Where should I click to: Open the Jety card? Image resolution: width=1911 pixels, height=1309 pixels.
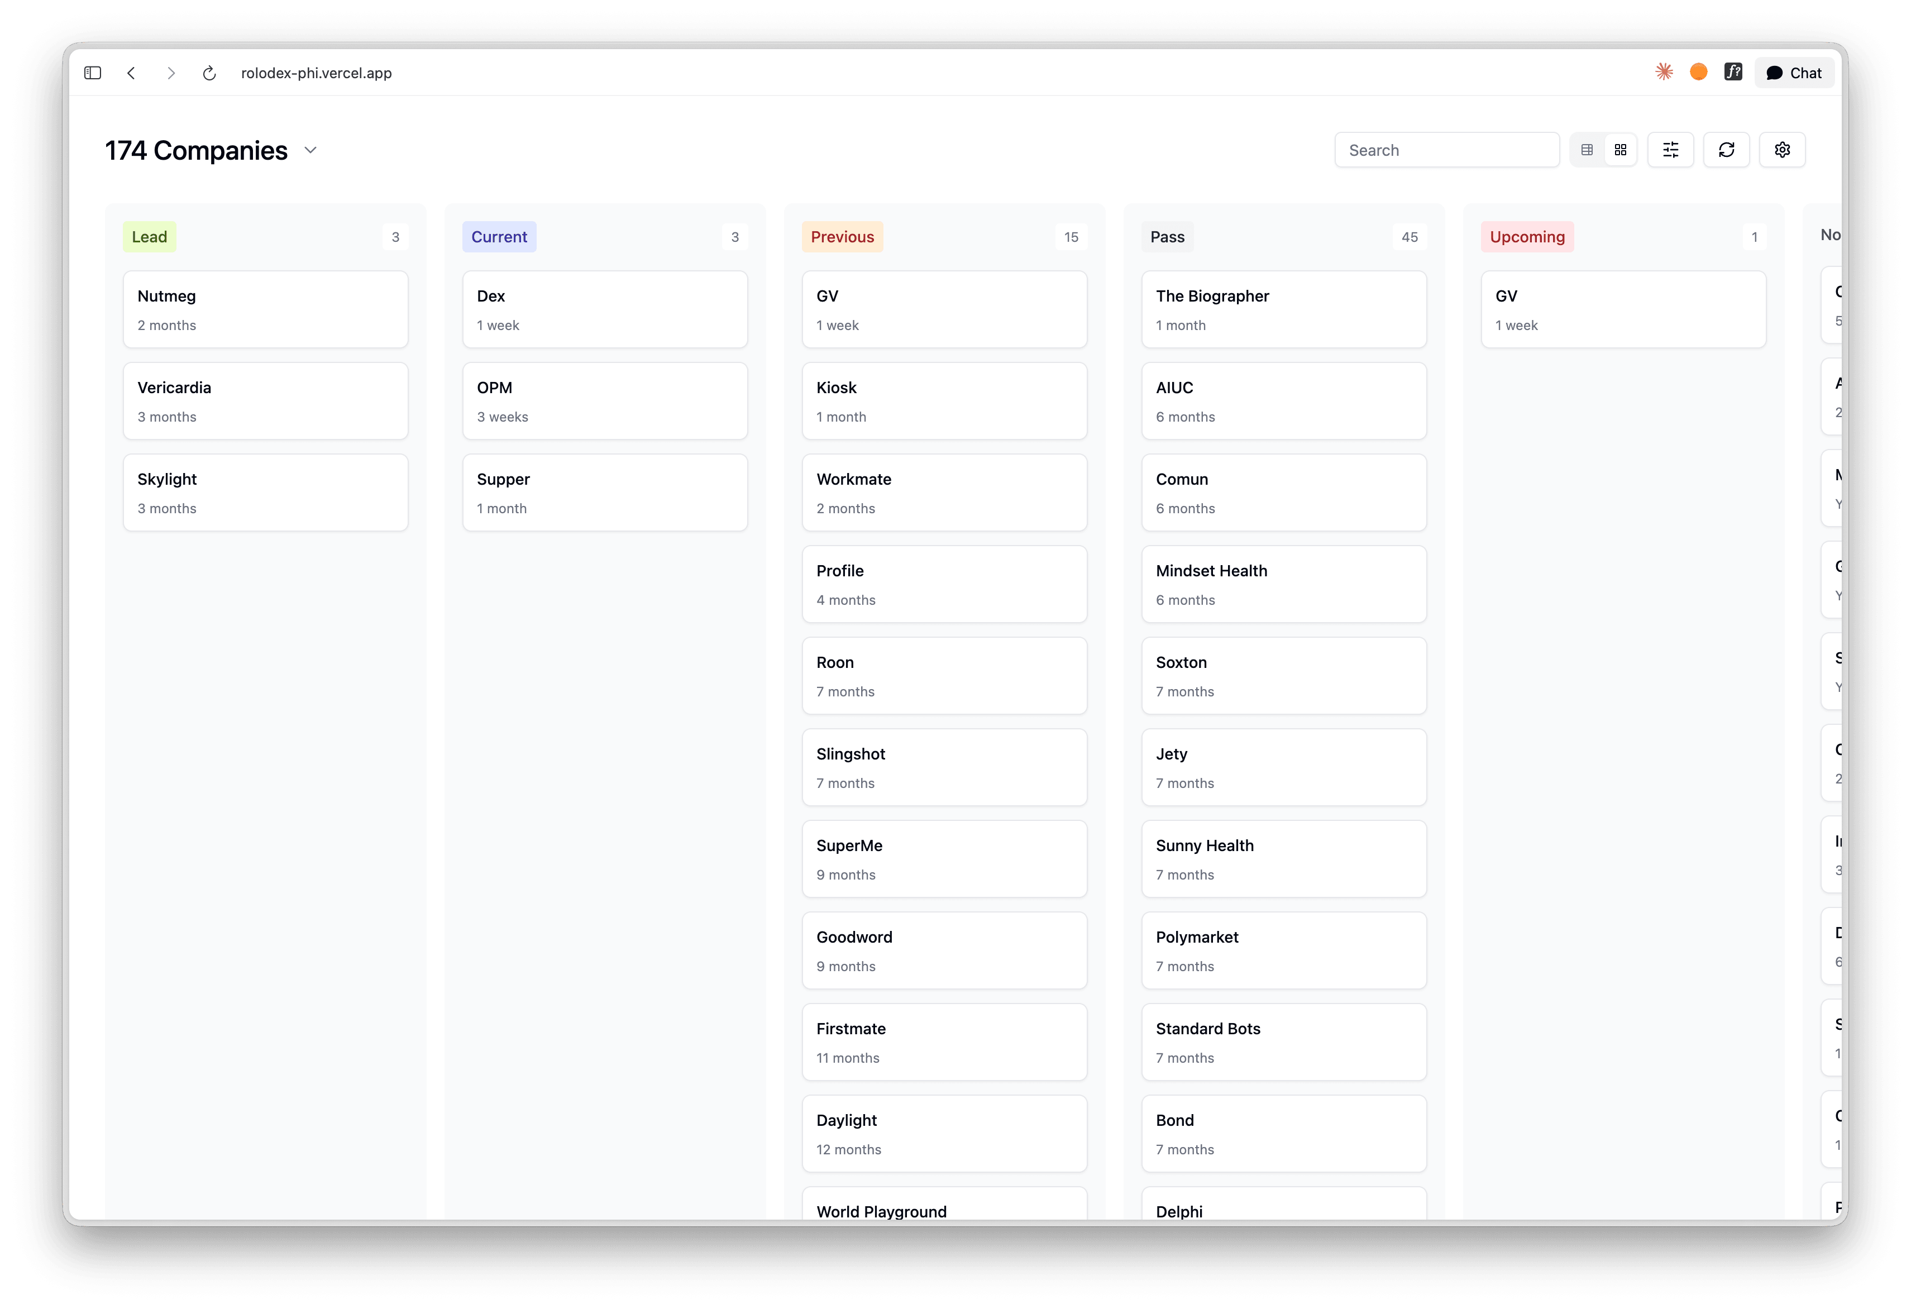(x=1284, y=768)
